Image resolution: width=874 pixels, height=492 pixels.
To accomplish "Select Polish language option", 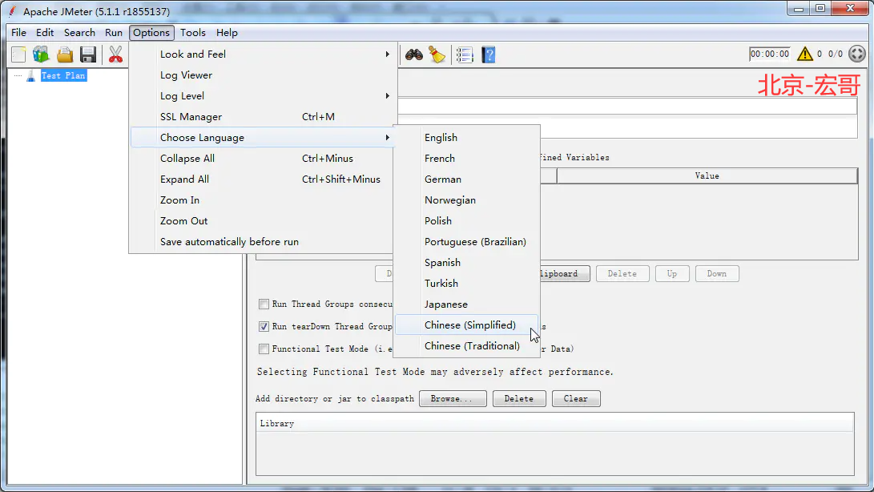I will coord(466,221).
